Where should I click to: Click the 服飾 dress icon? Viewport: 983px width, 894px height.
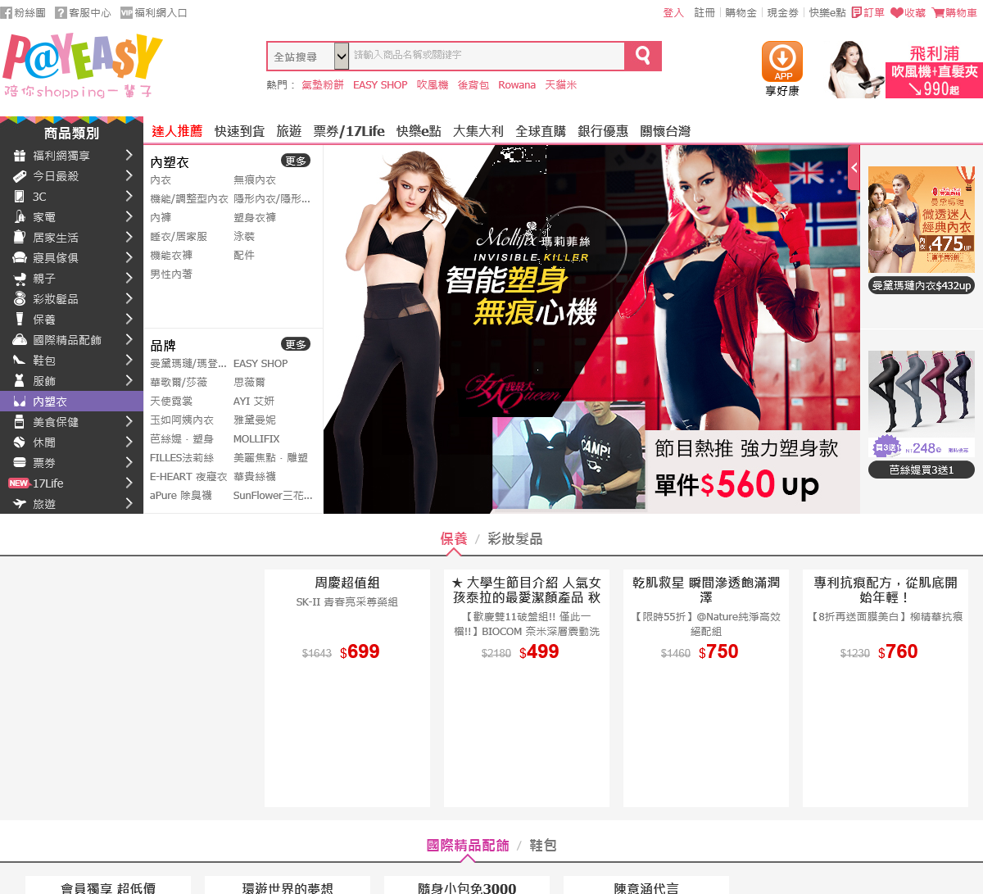pos(20,381)
